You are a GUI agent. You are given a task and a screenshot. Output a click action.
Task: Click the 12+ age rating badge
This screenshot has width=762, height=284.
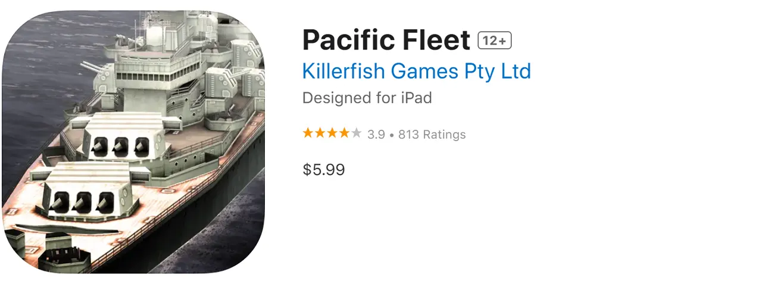coord(495,40)
